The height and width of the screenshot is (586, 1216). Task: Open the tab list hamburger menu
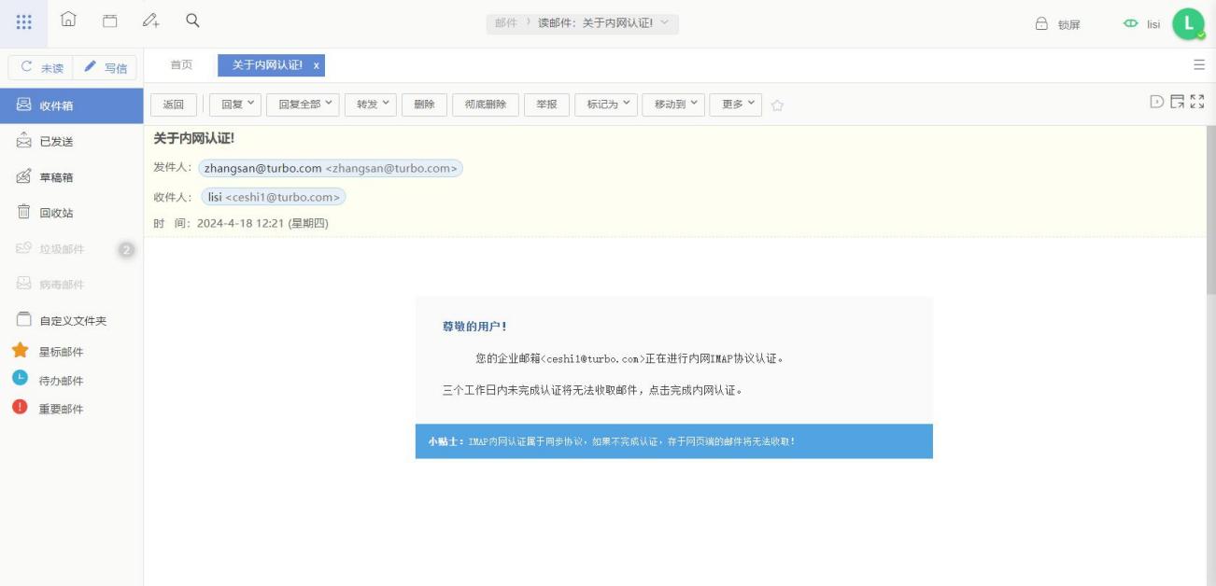coord(1199,65)
